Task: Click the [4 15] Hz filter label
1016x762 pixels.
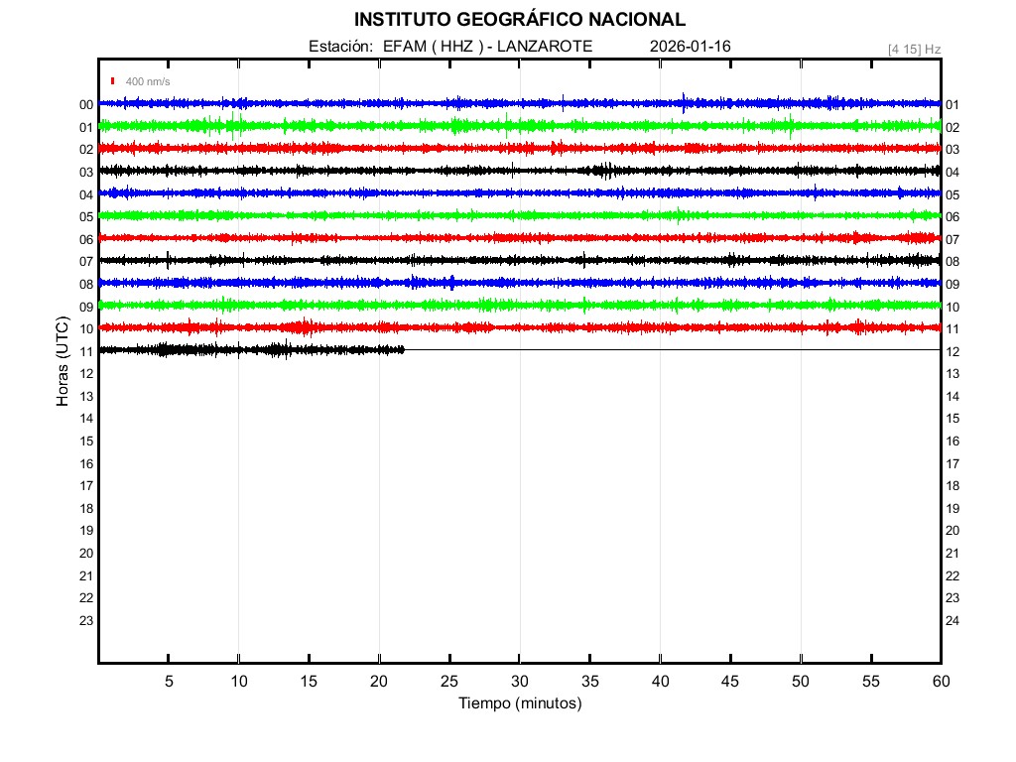Action: coord(914,49)
